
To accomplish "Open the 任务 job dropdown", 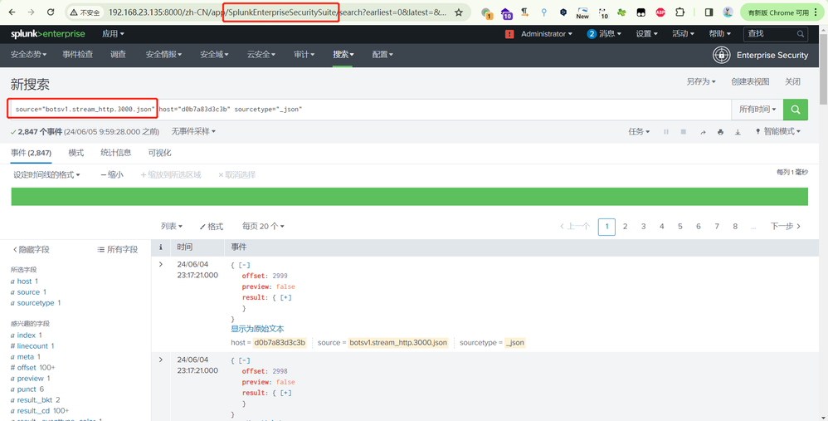I will 639,131.
